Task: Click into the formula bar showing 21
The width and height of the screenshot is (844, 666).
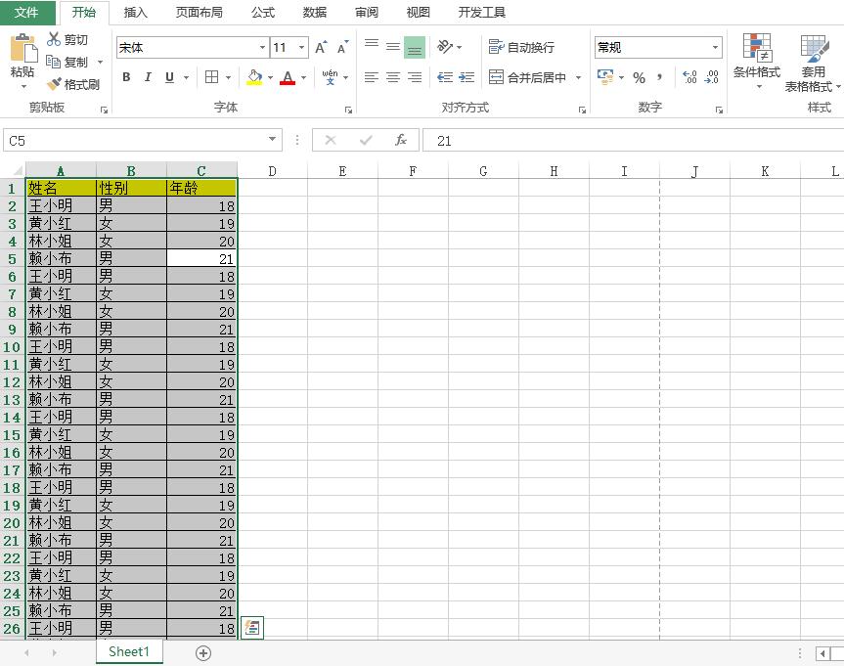Action: pyautogui.click(x=633, y=141)
